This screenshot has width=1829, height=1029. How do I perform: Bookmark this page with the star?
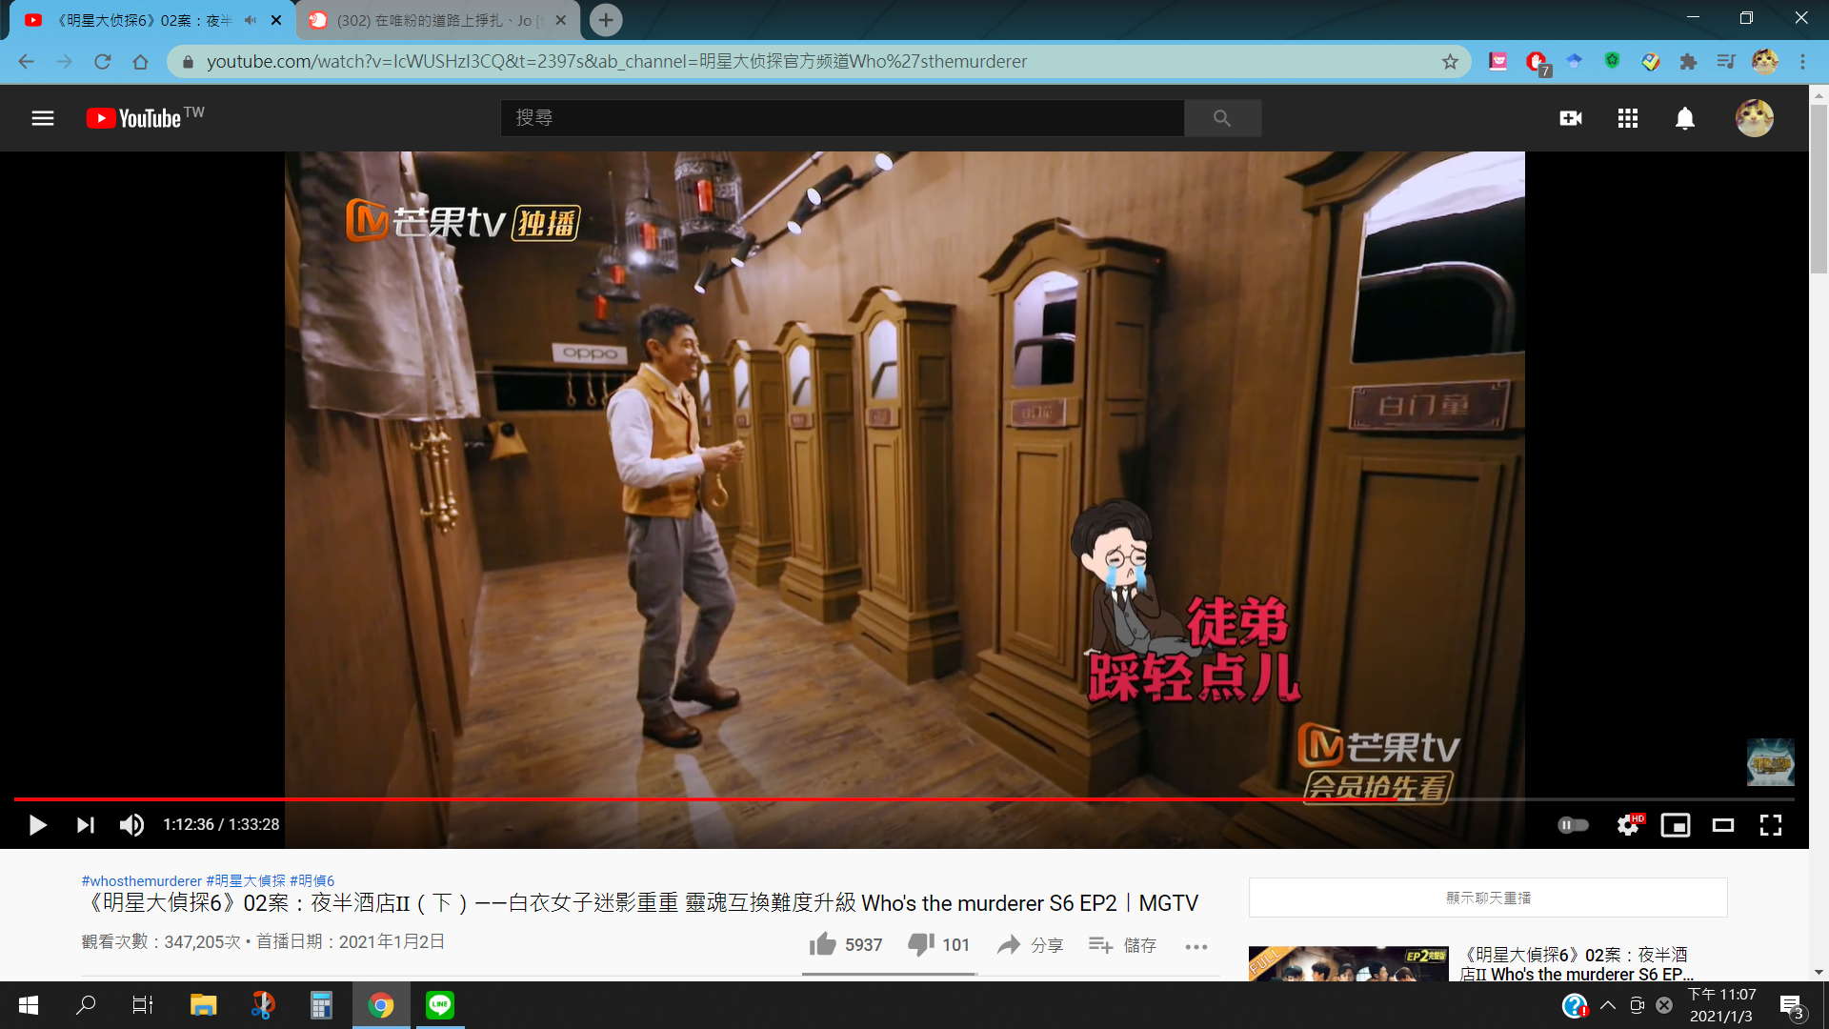[1450, 61]
